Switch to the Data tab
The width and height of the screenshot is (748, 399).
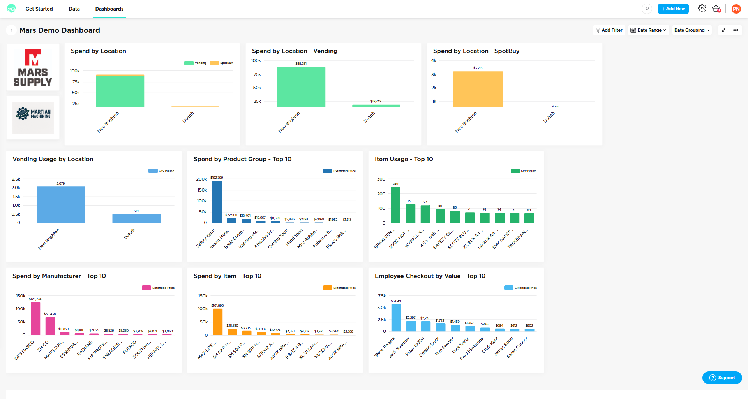pyautogui.click(x=74, y=9)
